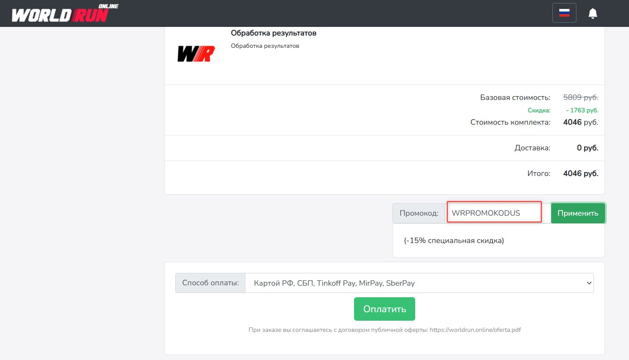The width and height of the screenshot is (629, 360).
Task: Click the Доставка: label
Action: [x=532, y=148]
